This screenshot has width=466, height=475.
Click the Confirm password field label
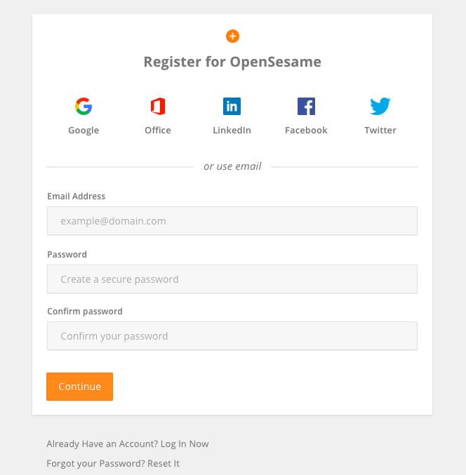85,312
